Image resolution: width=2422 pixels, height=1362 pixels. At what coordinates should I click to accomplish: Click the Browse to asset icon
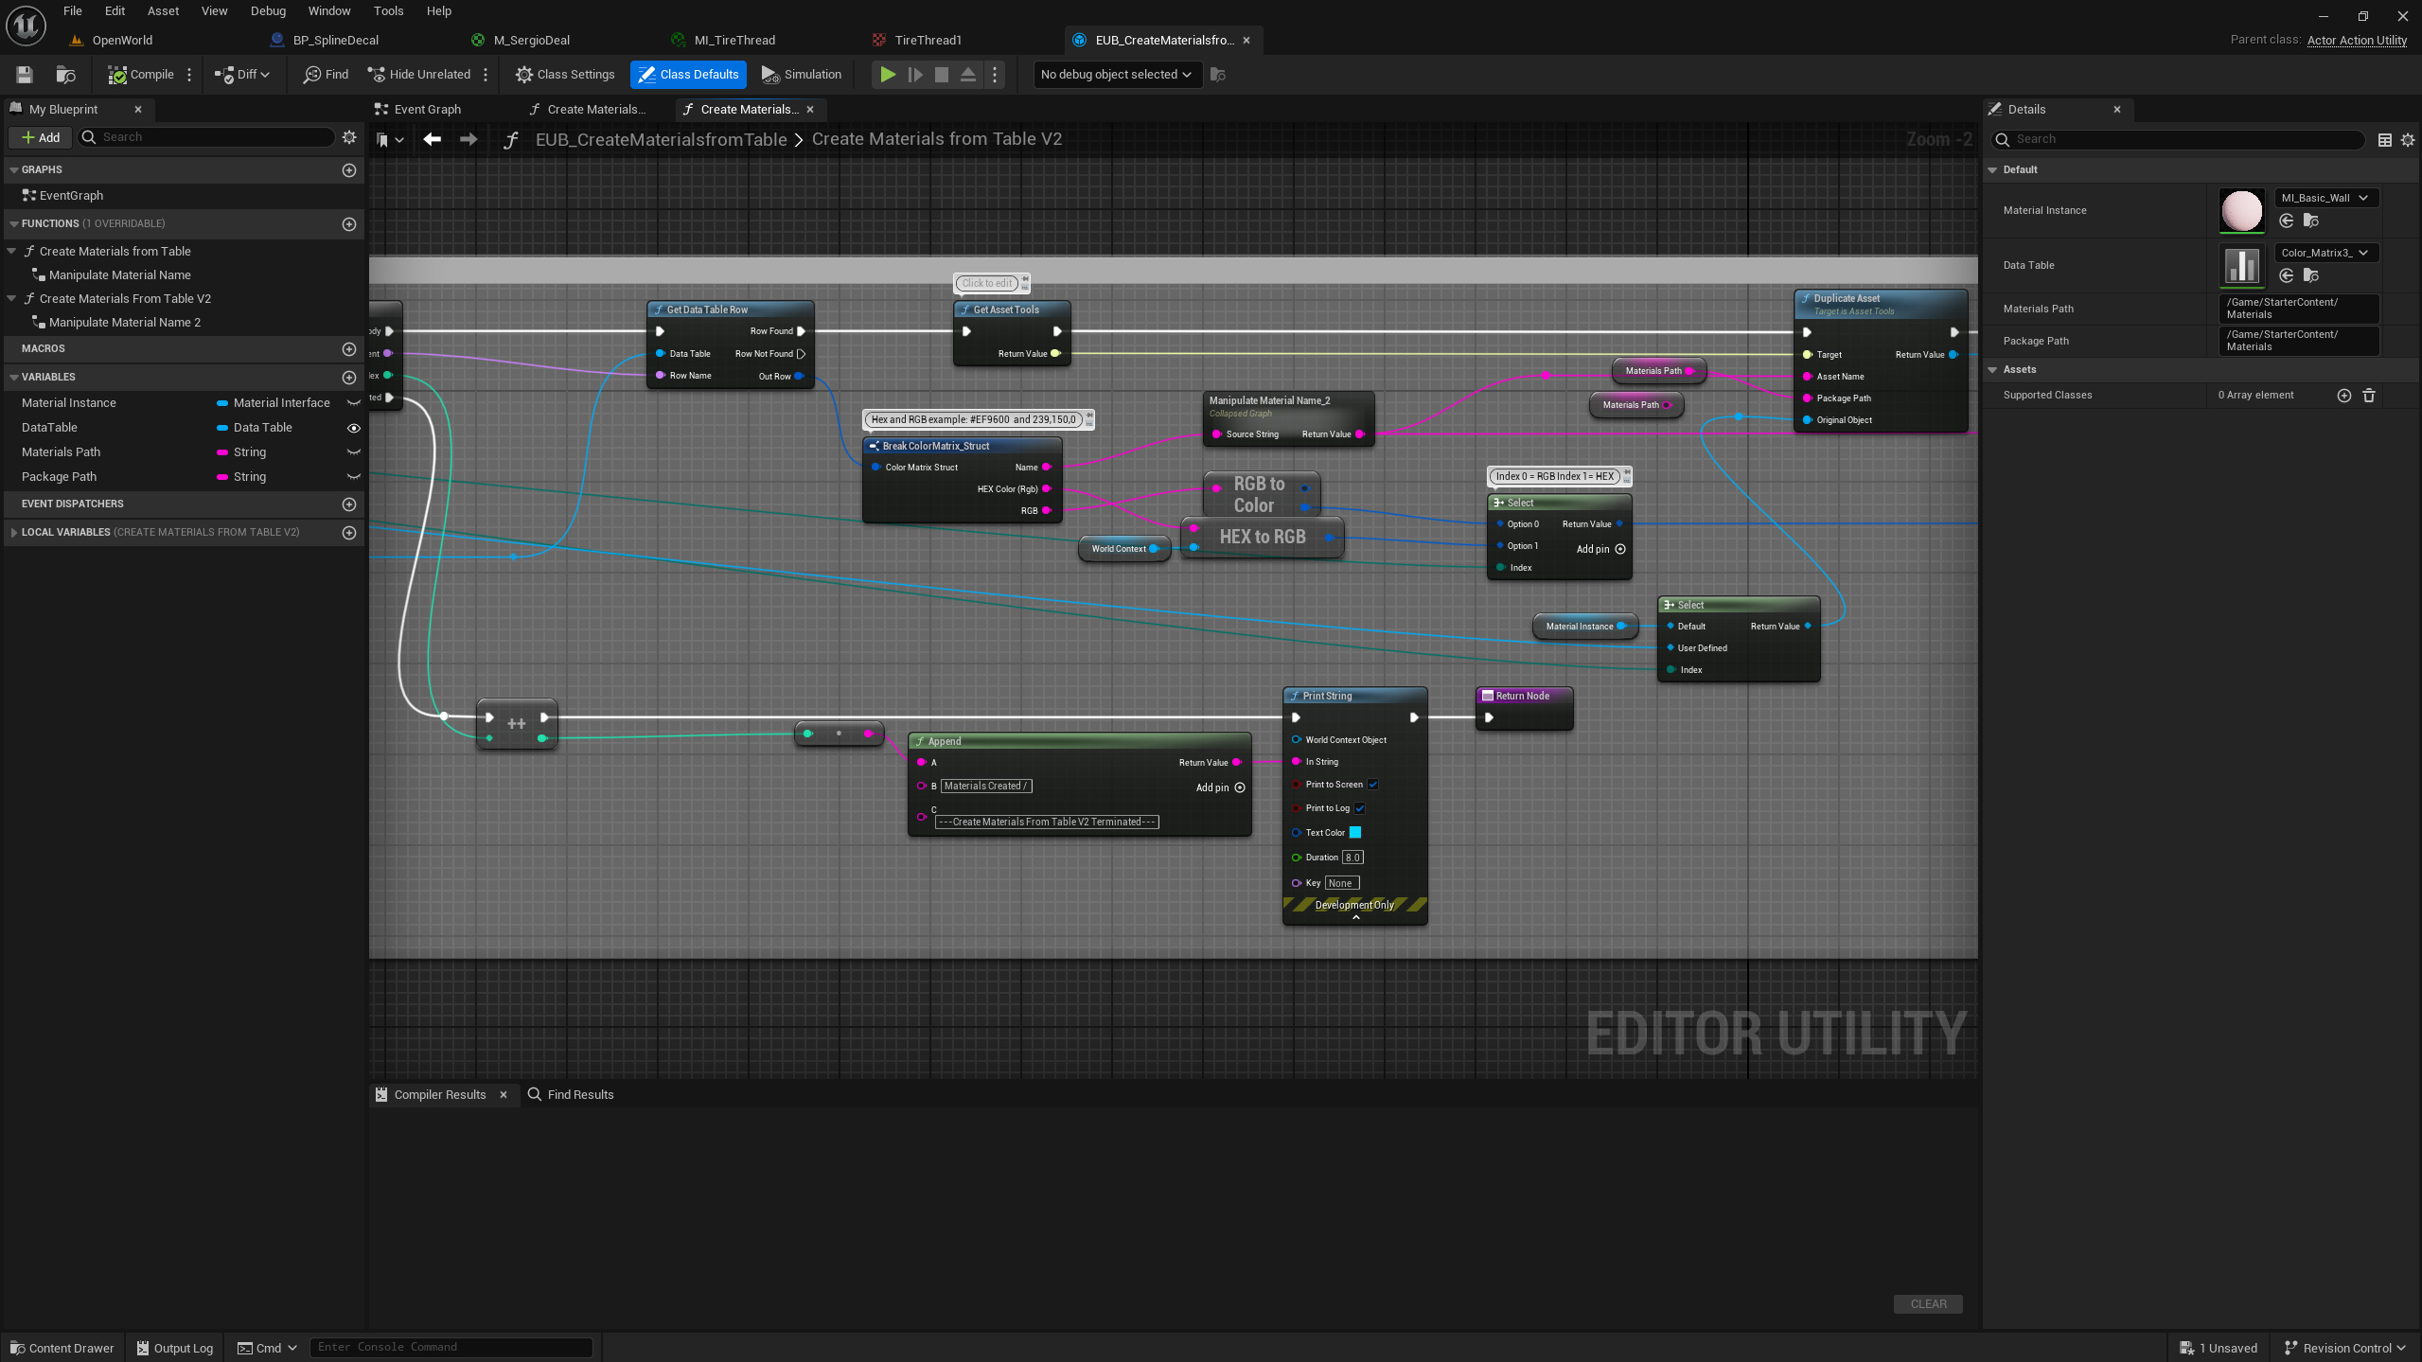coord(65,74)
